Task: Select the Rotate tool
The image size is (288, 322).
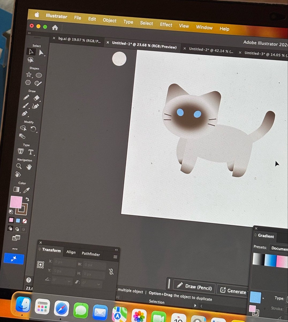Action: tap(33, 129)
